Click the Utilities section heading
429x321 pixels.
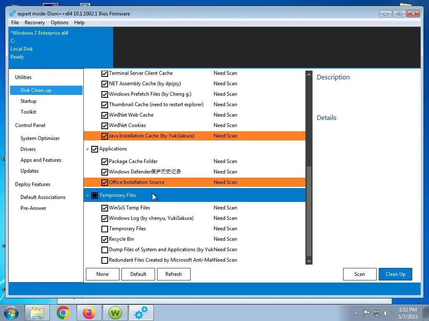coord(23,77)
